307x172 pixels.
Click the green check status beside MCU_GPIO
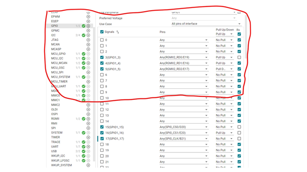83,54
